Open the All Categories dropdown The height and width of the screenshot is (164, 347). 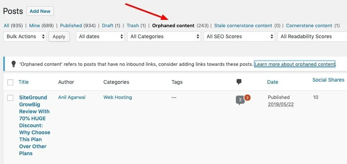[x=164, y=36]
